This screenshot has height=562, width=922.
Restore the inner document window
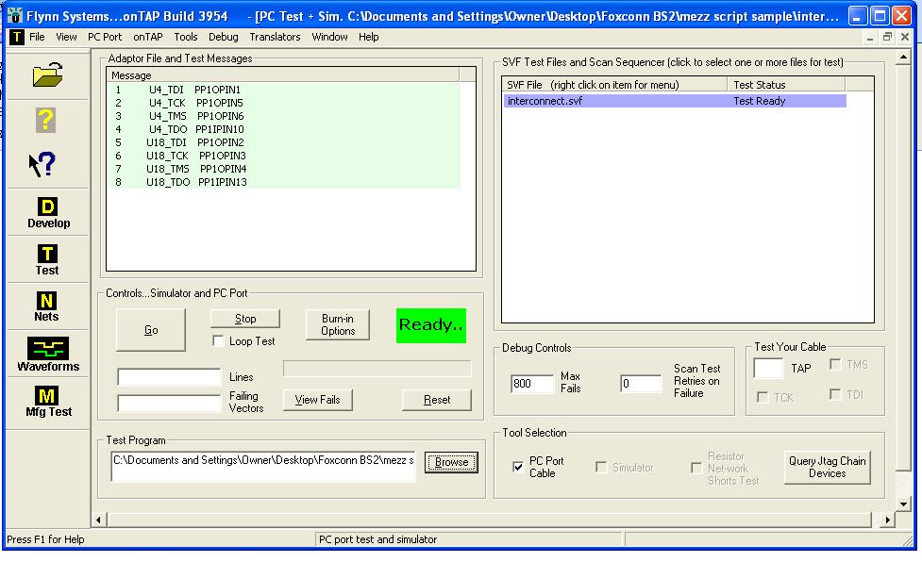(887, 37)
